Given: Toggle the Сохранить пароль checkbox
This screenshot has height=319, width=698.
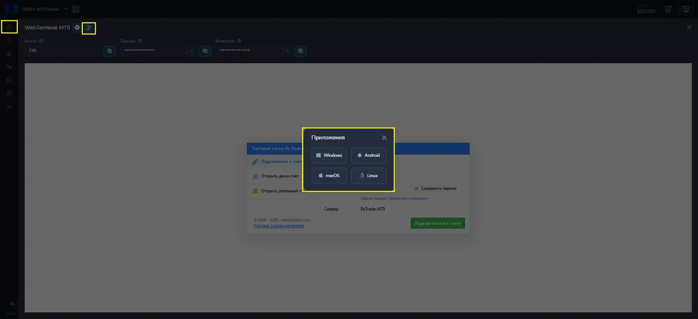Looking at the screenshot, I should pos(416,188).
